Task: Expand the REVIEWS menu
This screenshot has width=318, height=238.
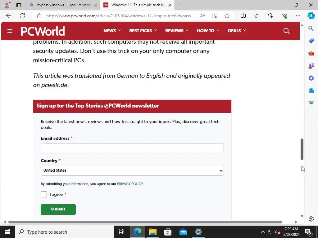Action: (x=177, y=31)
